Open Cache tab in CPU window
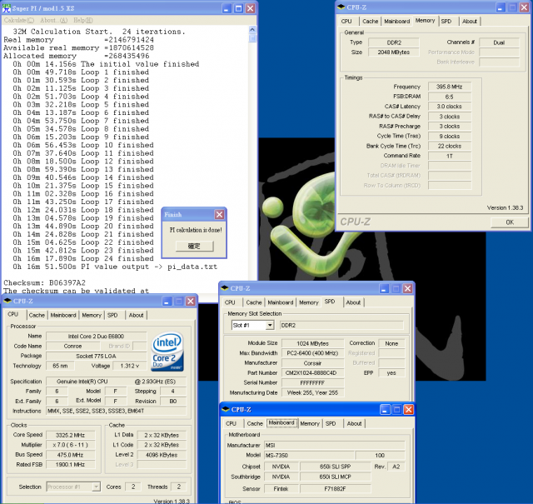533x504 pixels. (x=37, y=315)
